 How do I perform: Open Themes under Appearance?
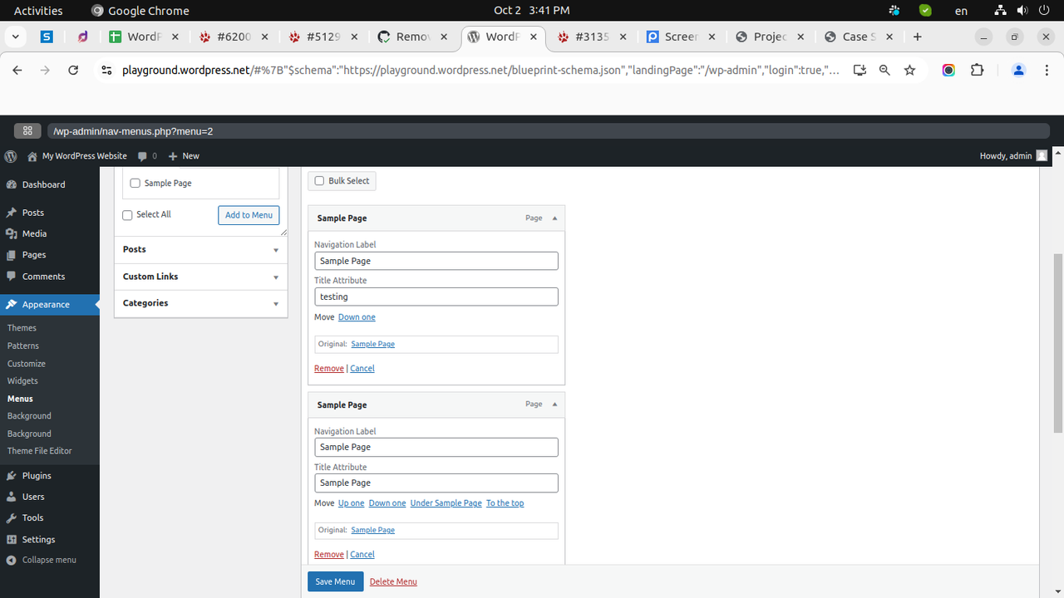22,328
